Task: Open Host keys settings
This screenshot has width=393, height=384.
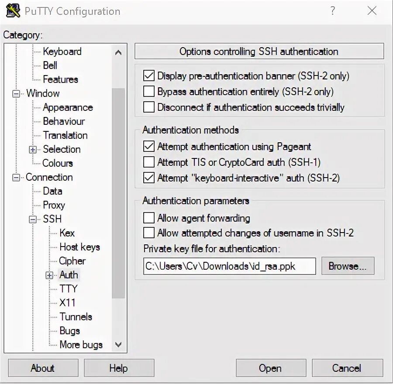Action: [80, 247]
